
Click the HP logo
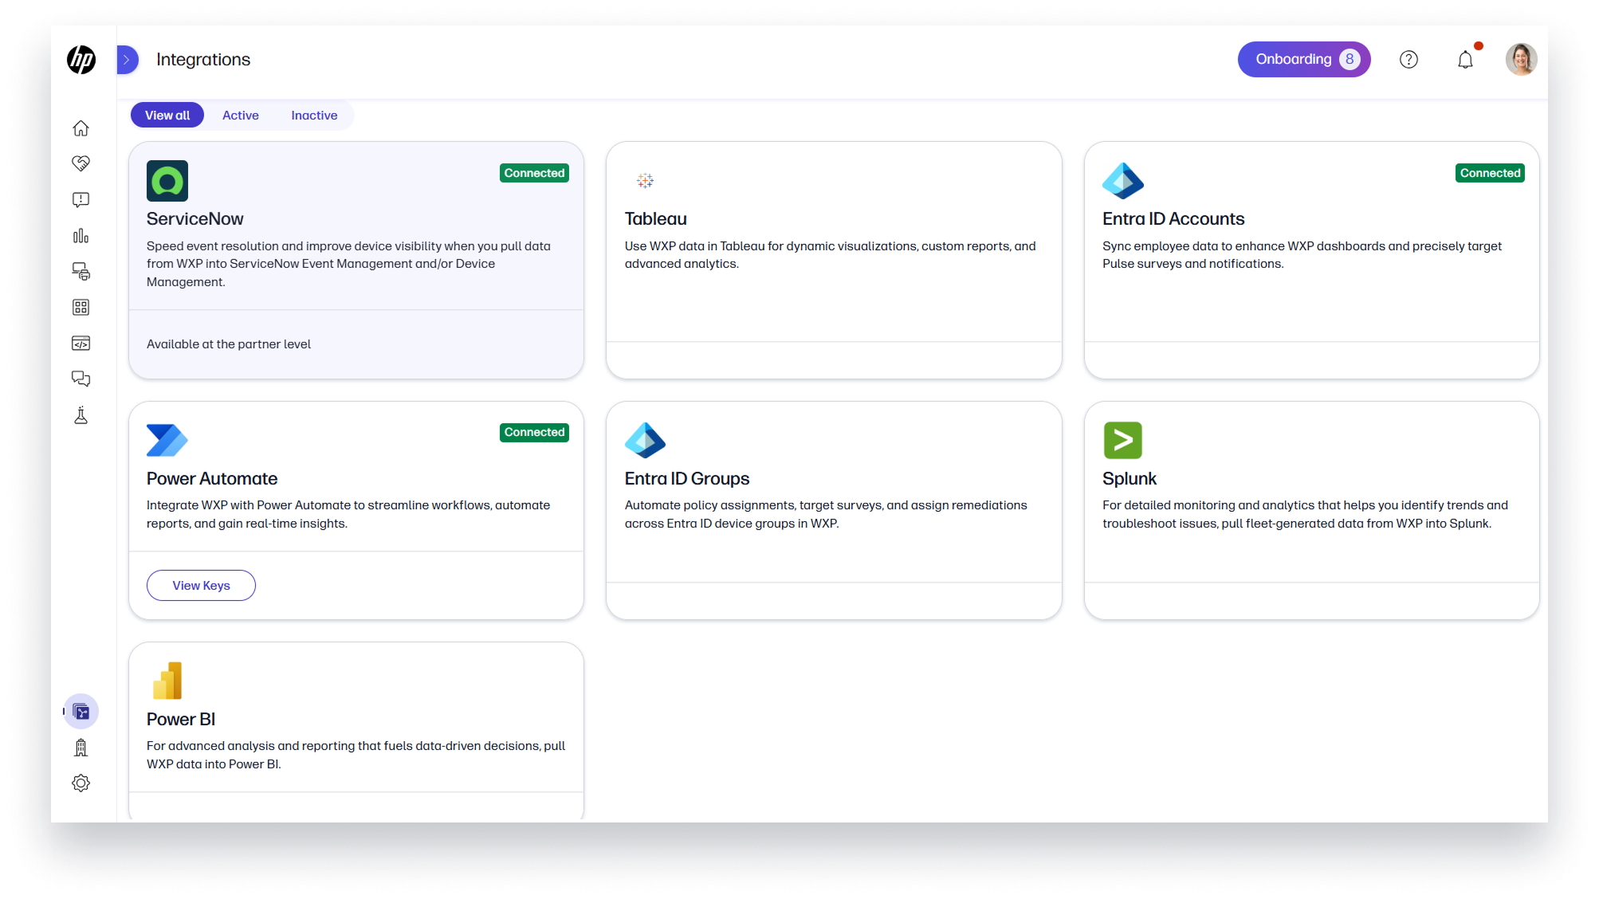pos(81,60)
